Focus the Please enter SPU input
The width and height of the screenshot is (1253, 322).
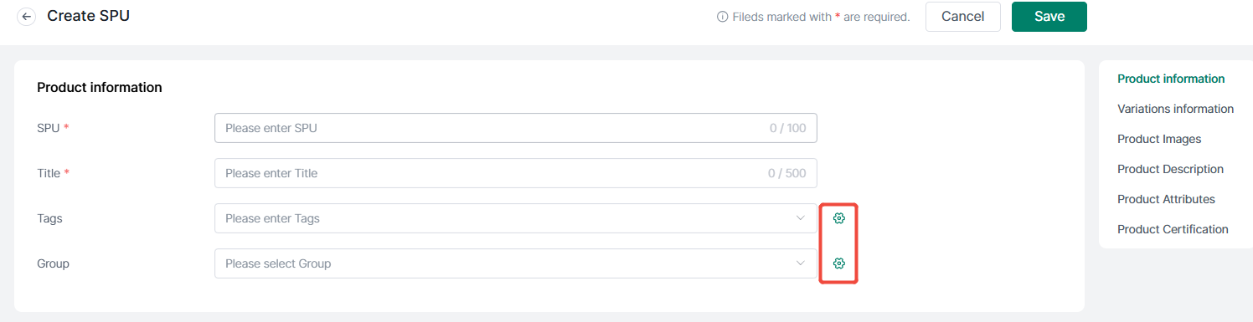point(516,128)
